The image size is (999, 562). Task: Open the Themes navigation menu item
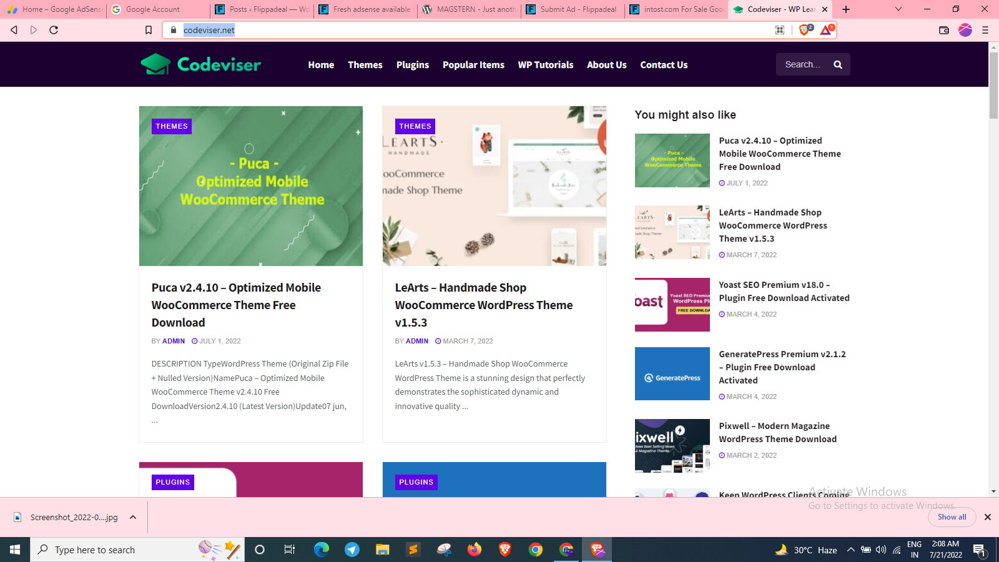tap(365, 65)
